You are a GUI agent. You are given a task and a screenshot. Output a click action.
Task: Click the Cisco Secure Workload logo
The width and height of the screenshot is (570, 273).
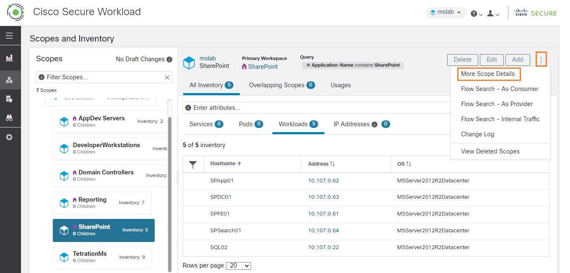(x=16, y=12)
